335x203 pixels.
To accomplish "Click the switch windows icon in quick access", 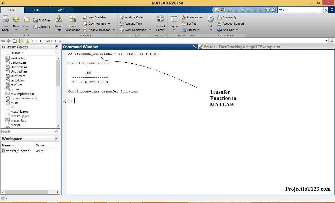I will pyautogui.click(x=267, y=10).
